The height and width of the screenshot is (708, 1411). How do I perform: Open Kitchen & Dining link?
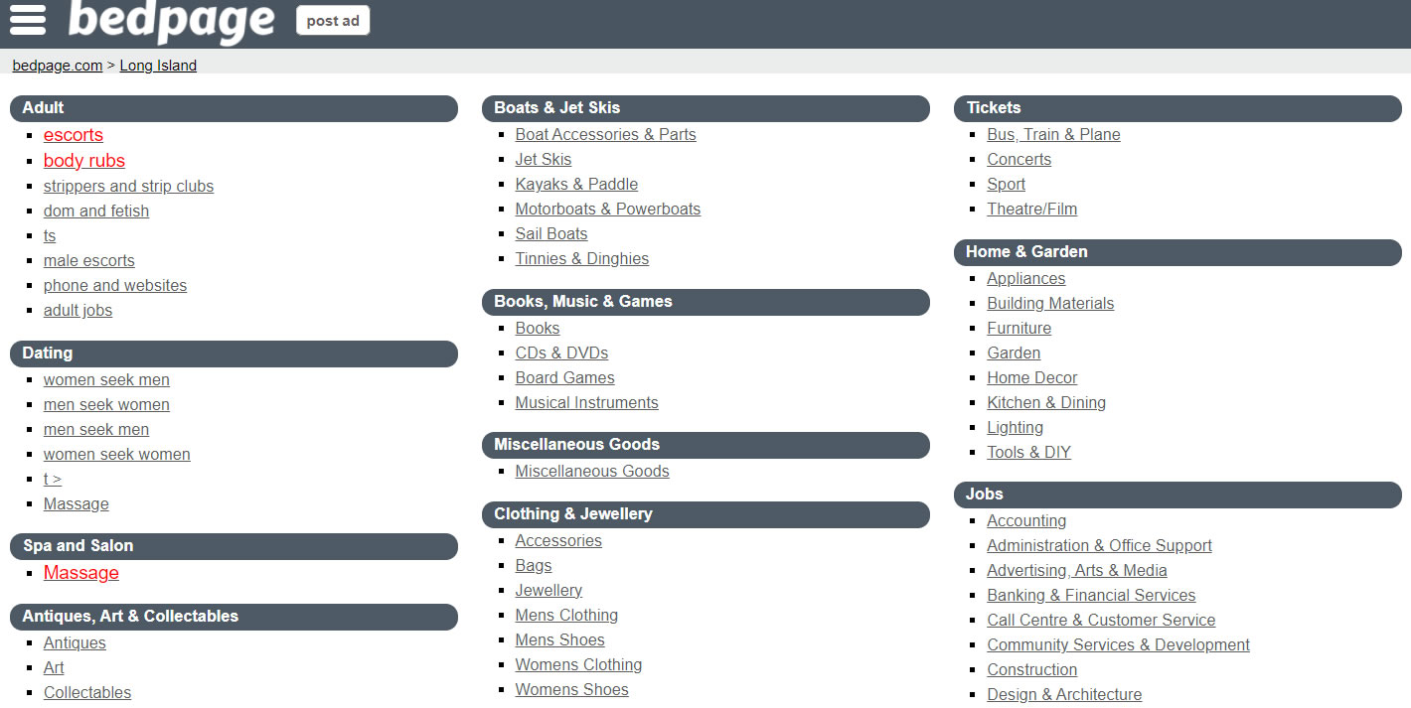1046,402
